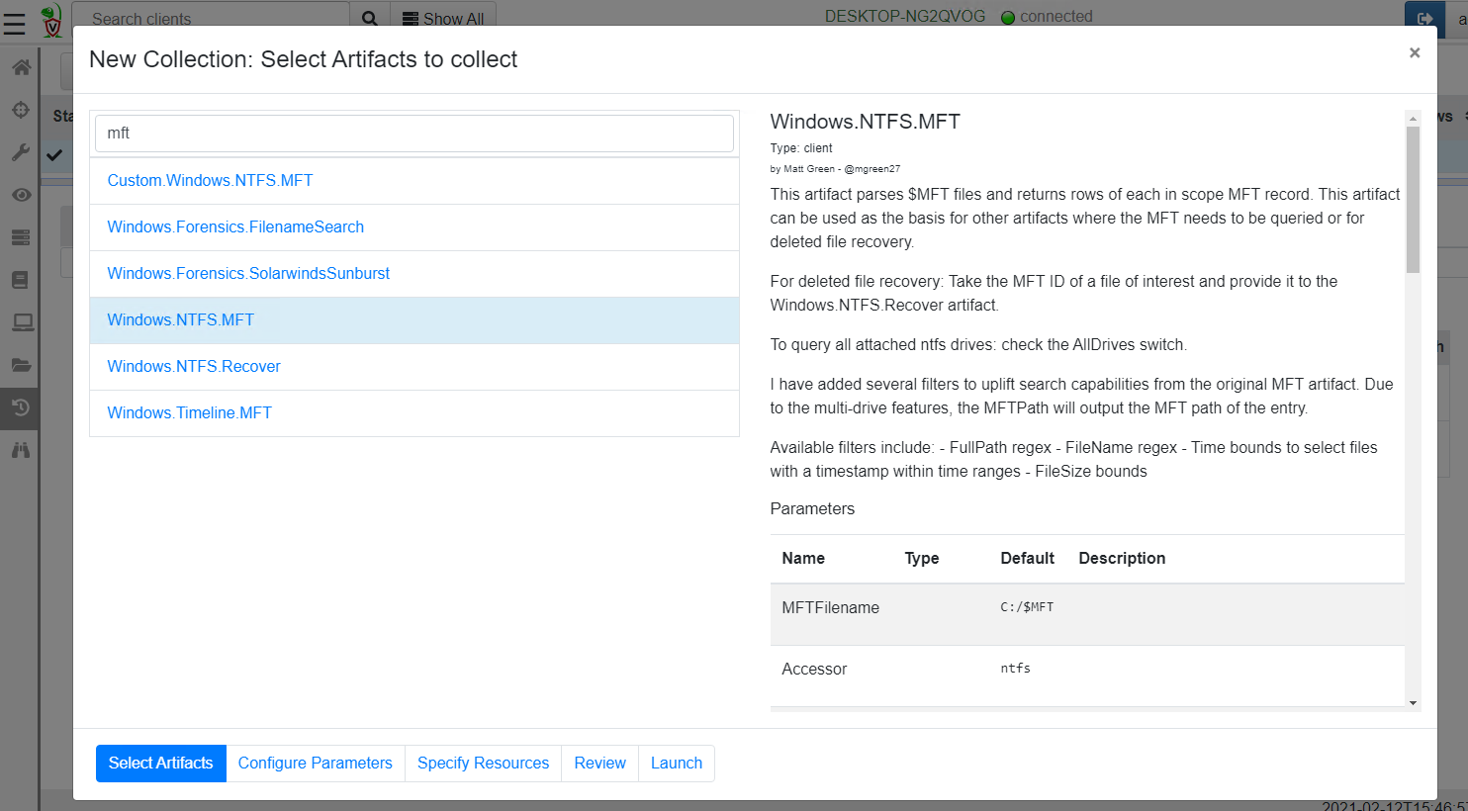1468x811 pixels.
Task: Click the home icon in sidebar
Action: pyautogui.click(x=21, y=67)
